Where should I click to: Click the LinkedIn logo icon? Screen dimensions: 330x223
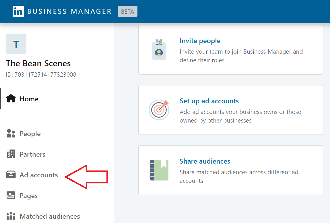tap(18, 11)
